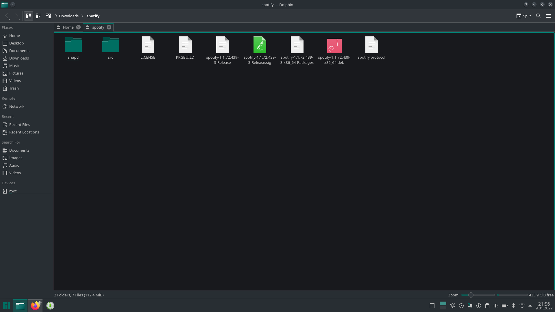Enable Split view
555x312 pixels.
523,16
